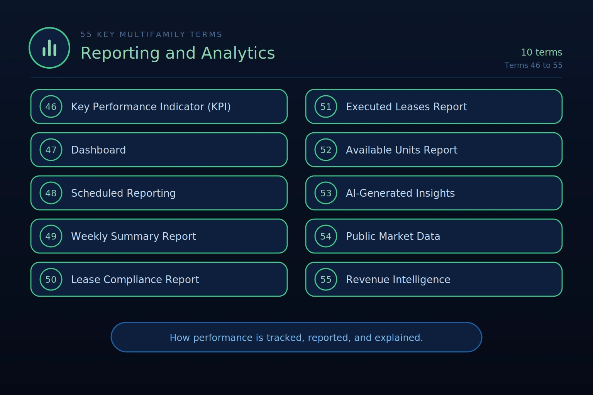
Task: Choose the Public Market Data card
Action: [434, 236]
